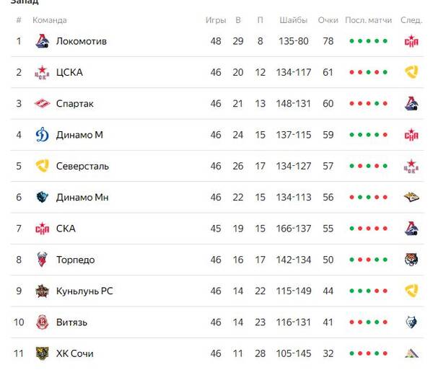Click the Игры column header
This screenshot has width=433, height=370.
point(216,20)
